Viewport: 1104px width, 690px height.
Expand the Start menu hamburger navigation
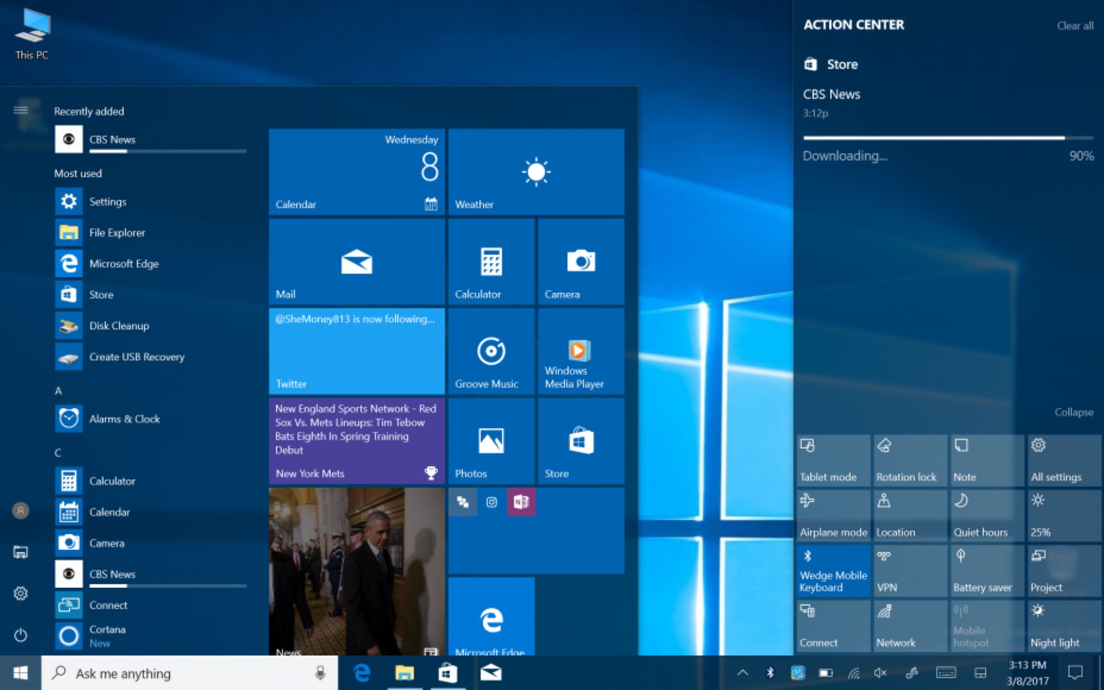pyautogui.click(x=21, y=110)
